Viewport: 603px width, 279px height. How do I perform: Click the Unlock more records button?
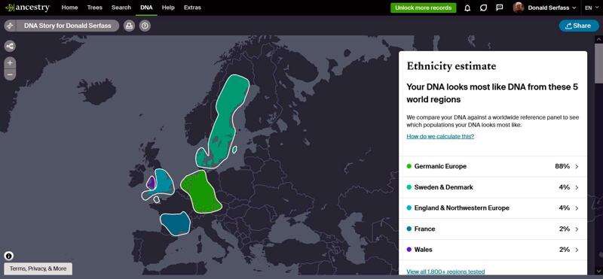424,8
